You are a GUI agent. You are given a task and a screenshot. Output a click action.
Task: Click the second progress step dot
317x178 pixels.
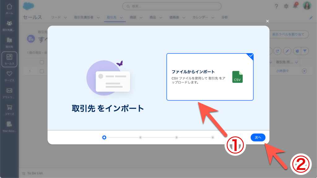point(140,138)
